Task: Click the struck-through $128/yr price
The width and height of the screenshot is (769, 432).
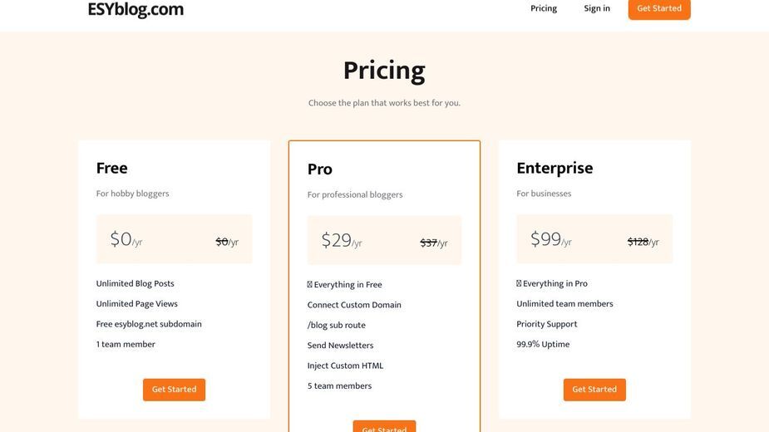Action: (643, 242)
